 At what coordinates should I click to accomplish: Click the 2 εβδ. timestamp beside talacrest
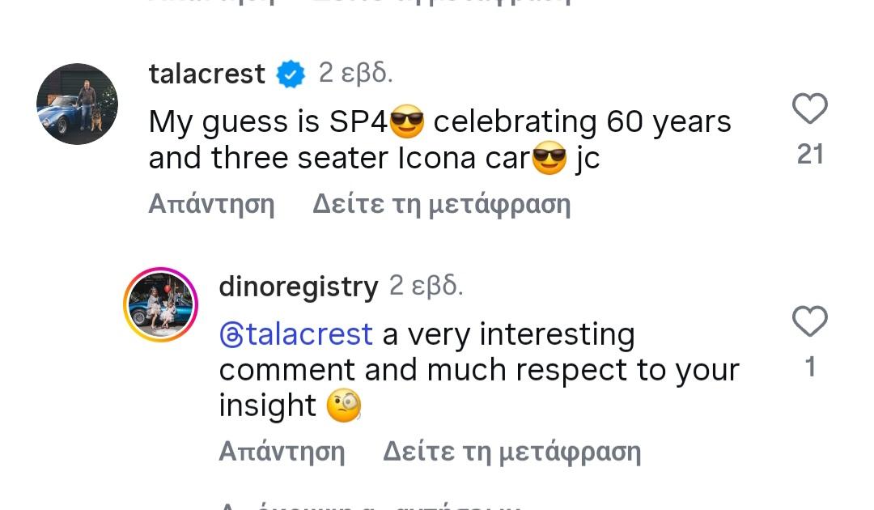[x=355, y=74]
